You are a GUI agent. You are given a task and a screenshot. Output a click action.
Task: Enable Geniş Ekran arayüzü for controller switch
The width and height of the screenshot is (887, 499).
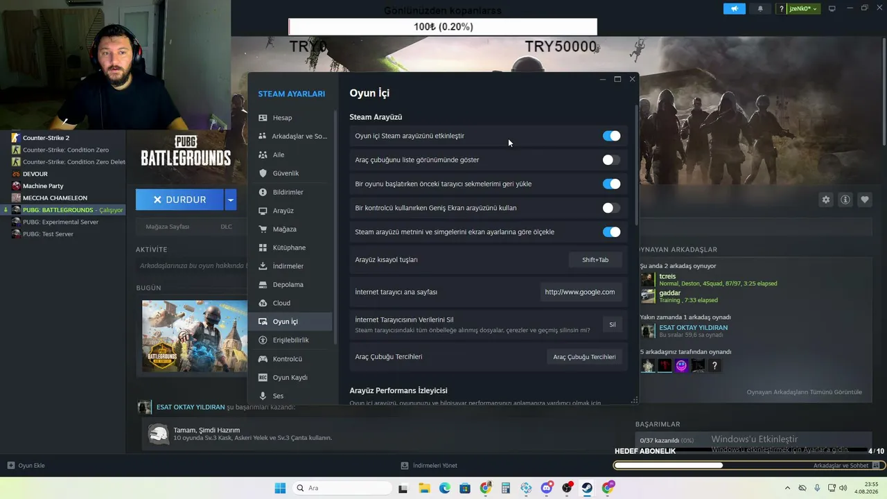(611, 208)
